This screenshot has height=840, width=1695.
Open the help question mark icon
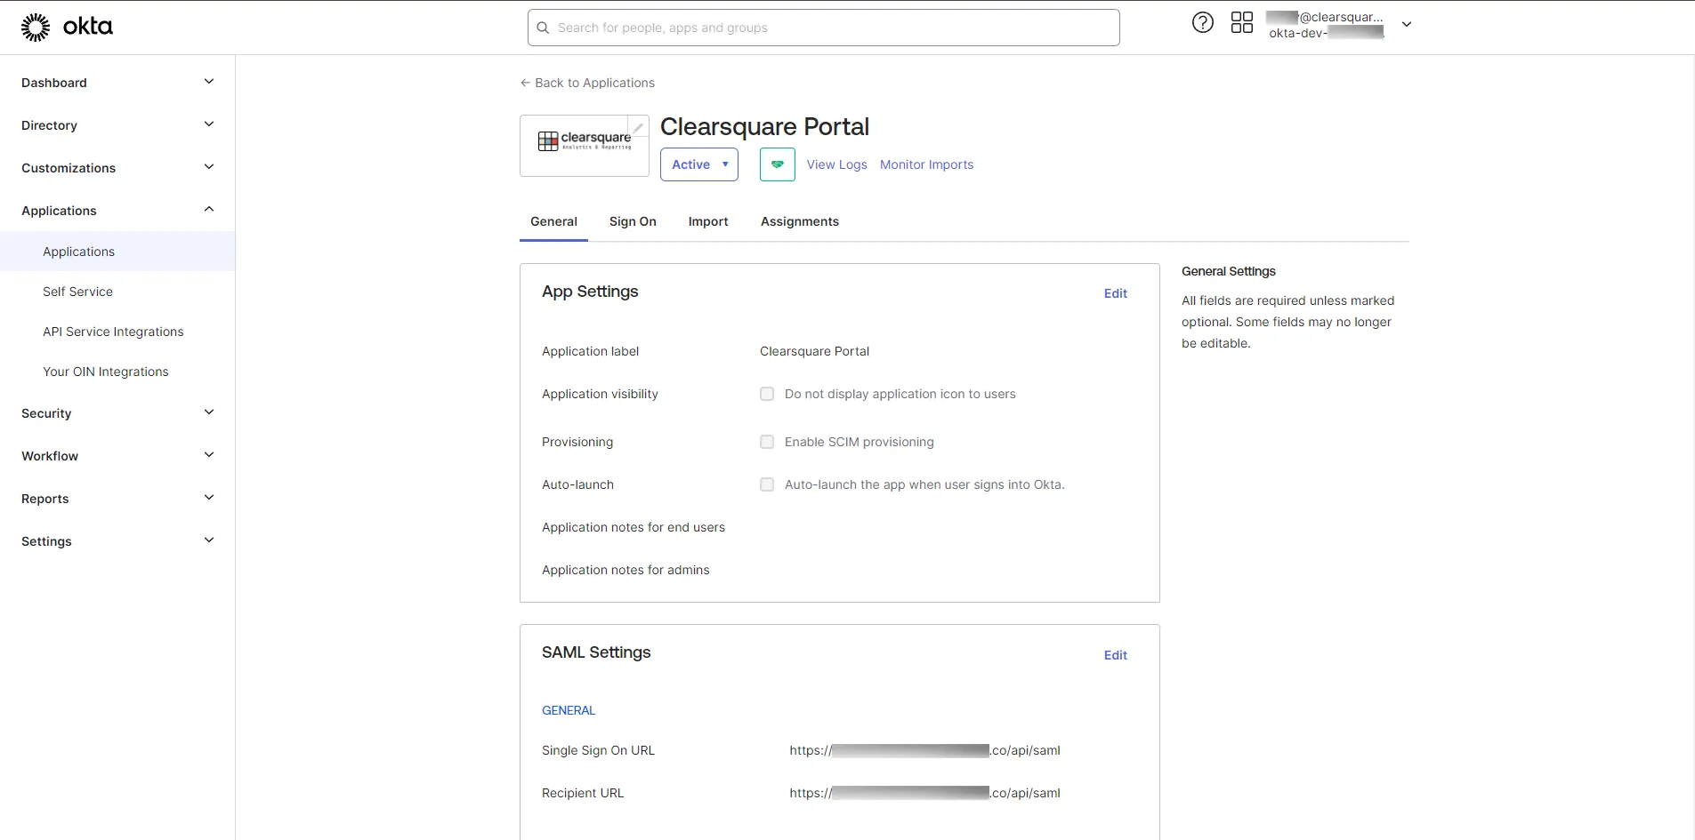coord(1203,23)
